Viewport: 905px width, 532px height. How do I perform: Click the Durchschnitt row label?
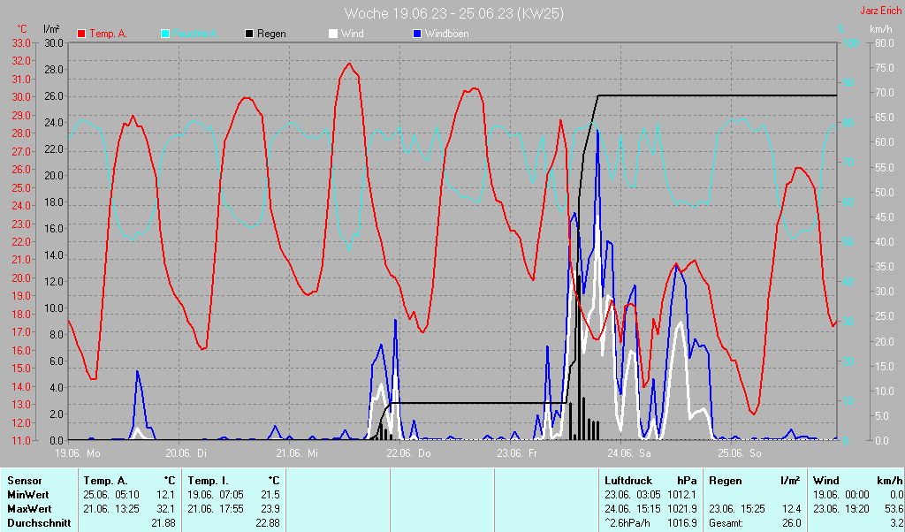tap(38, 523)
